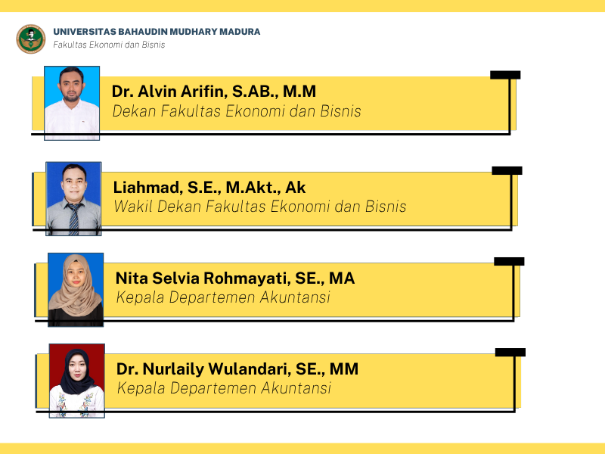Screen dimensions: 605x454
Task: Click the yellow bar along the top edge
Action: coord(302,5)
